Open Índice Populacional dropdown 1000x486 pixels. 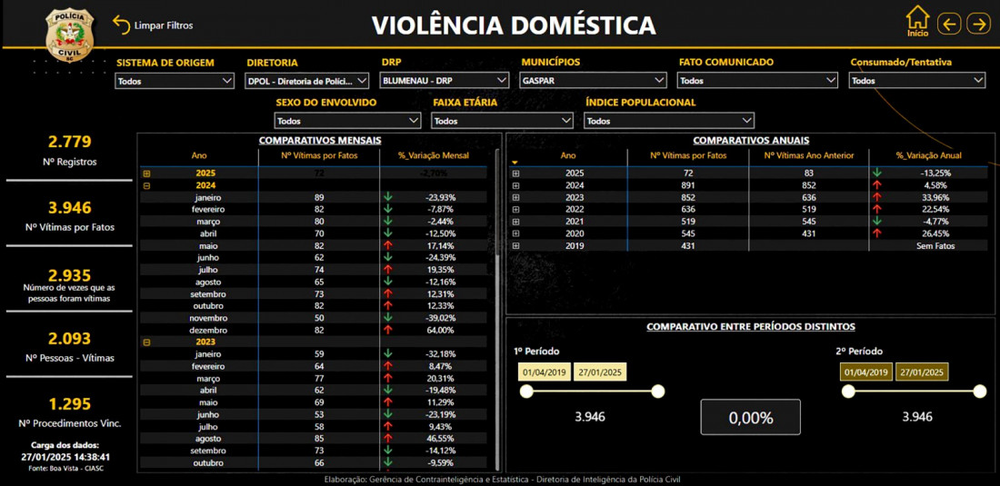click(x=669, y=121)
